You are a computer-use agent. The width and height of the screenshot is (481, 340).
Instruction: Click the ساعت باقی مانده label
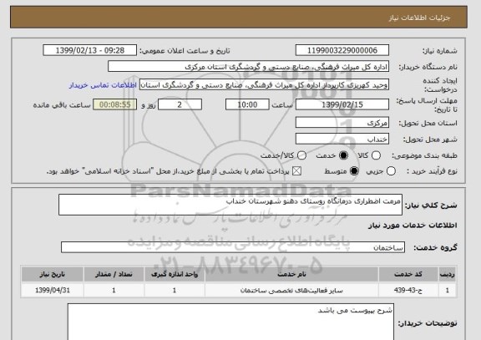(x=62, y=105)
